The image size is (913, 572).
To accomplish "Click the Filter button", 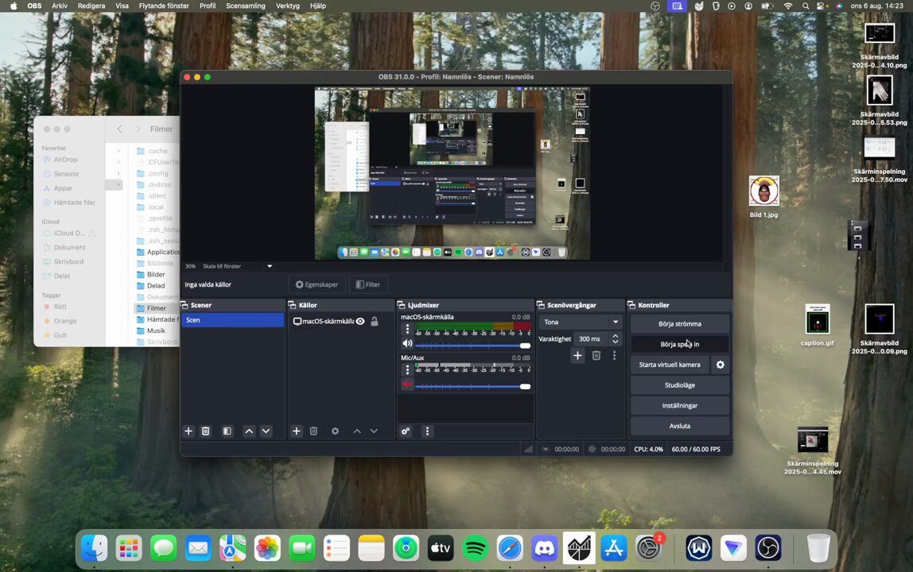I will pos(367,284).
